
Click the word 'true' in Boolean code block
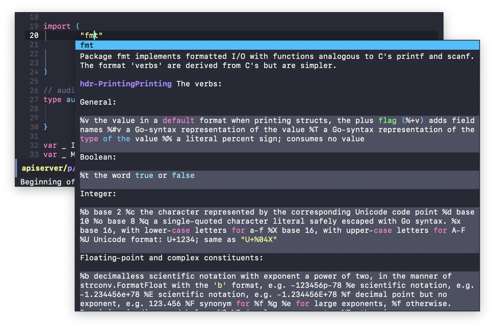click(x=144, y=175)
